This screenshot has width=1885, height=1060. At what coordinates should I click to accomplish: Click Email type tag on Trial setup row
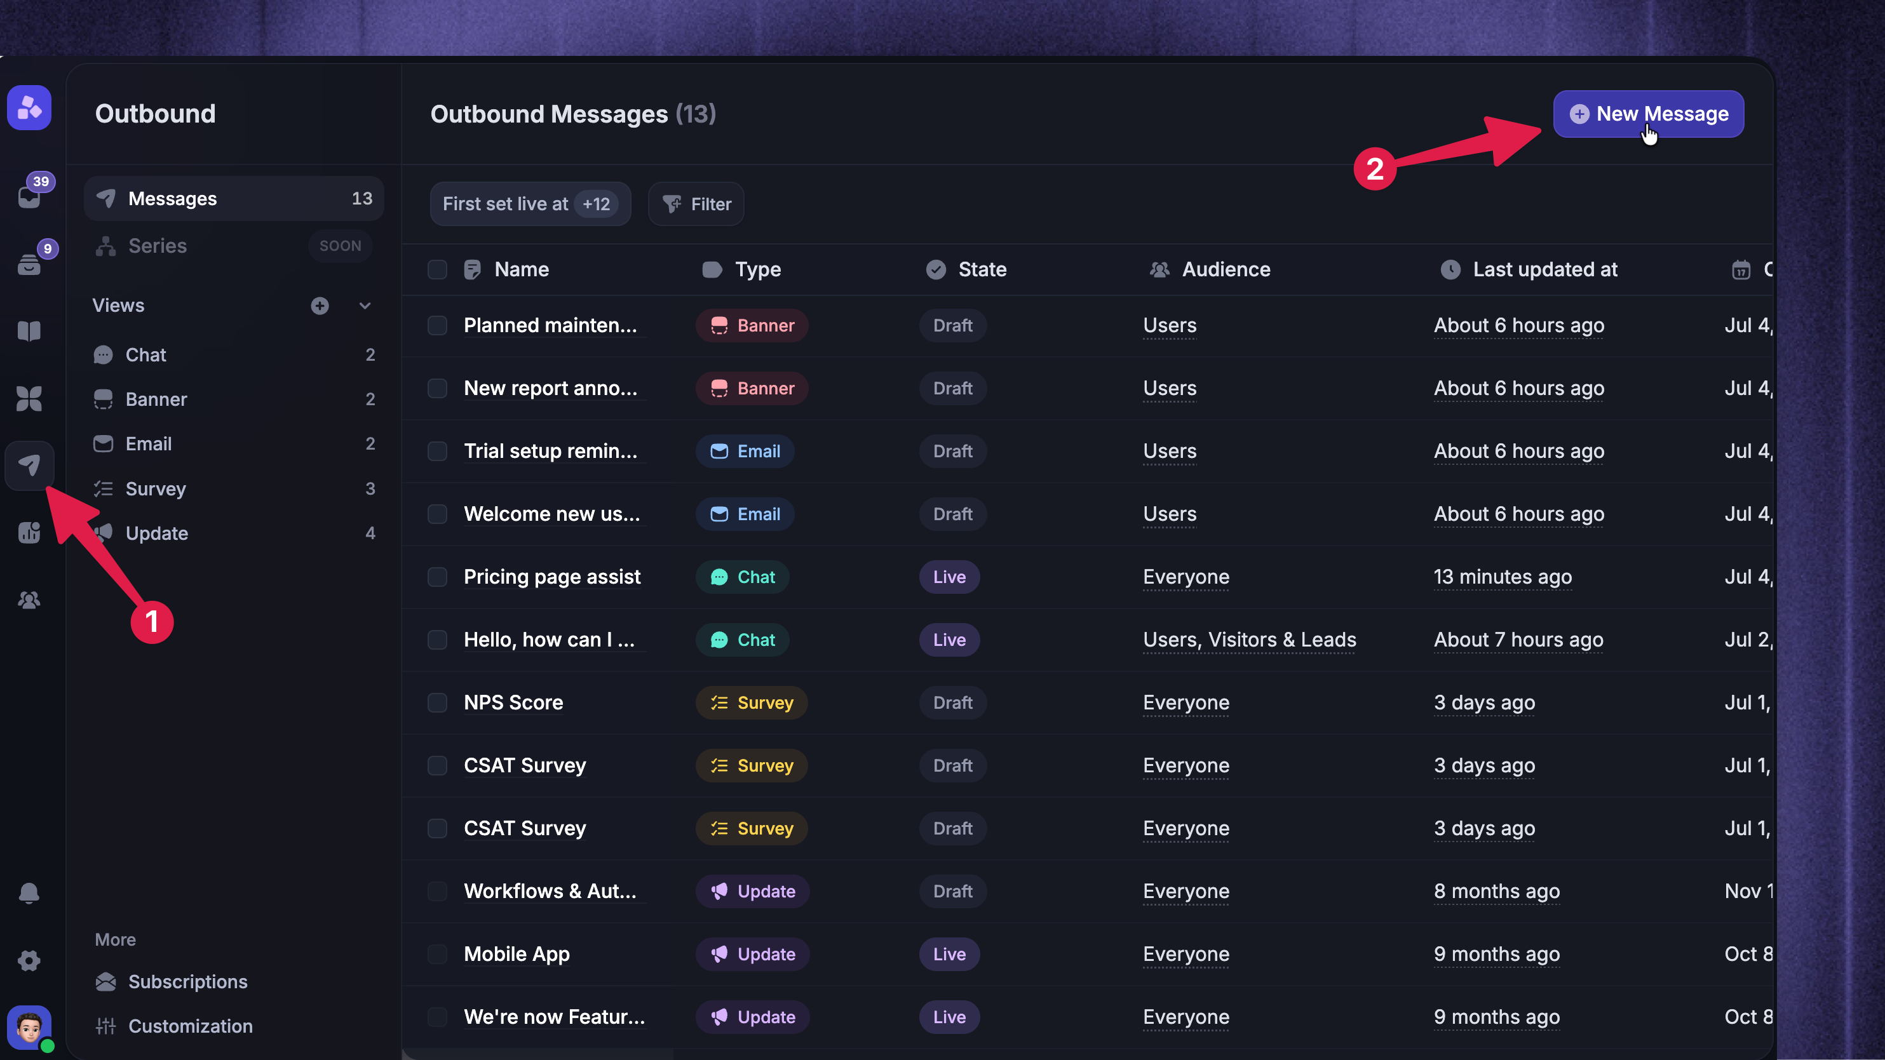tap(745, 452)
